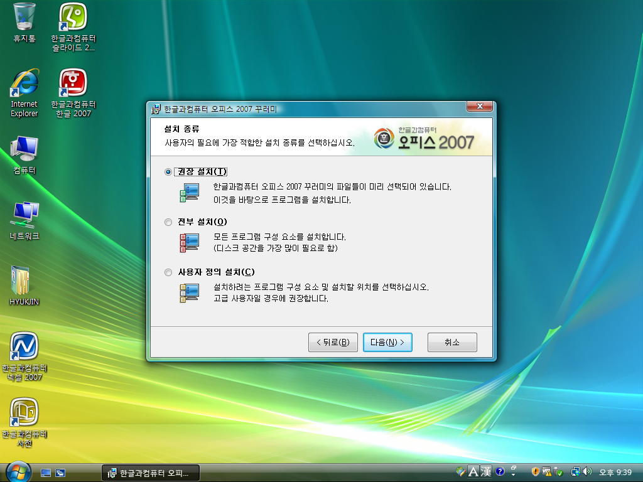This screenshot has width=643, height=482.
Task: Go back with the 뒤로(B) button
Action: coord(333,342)
